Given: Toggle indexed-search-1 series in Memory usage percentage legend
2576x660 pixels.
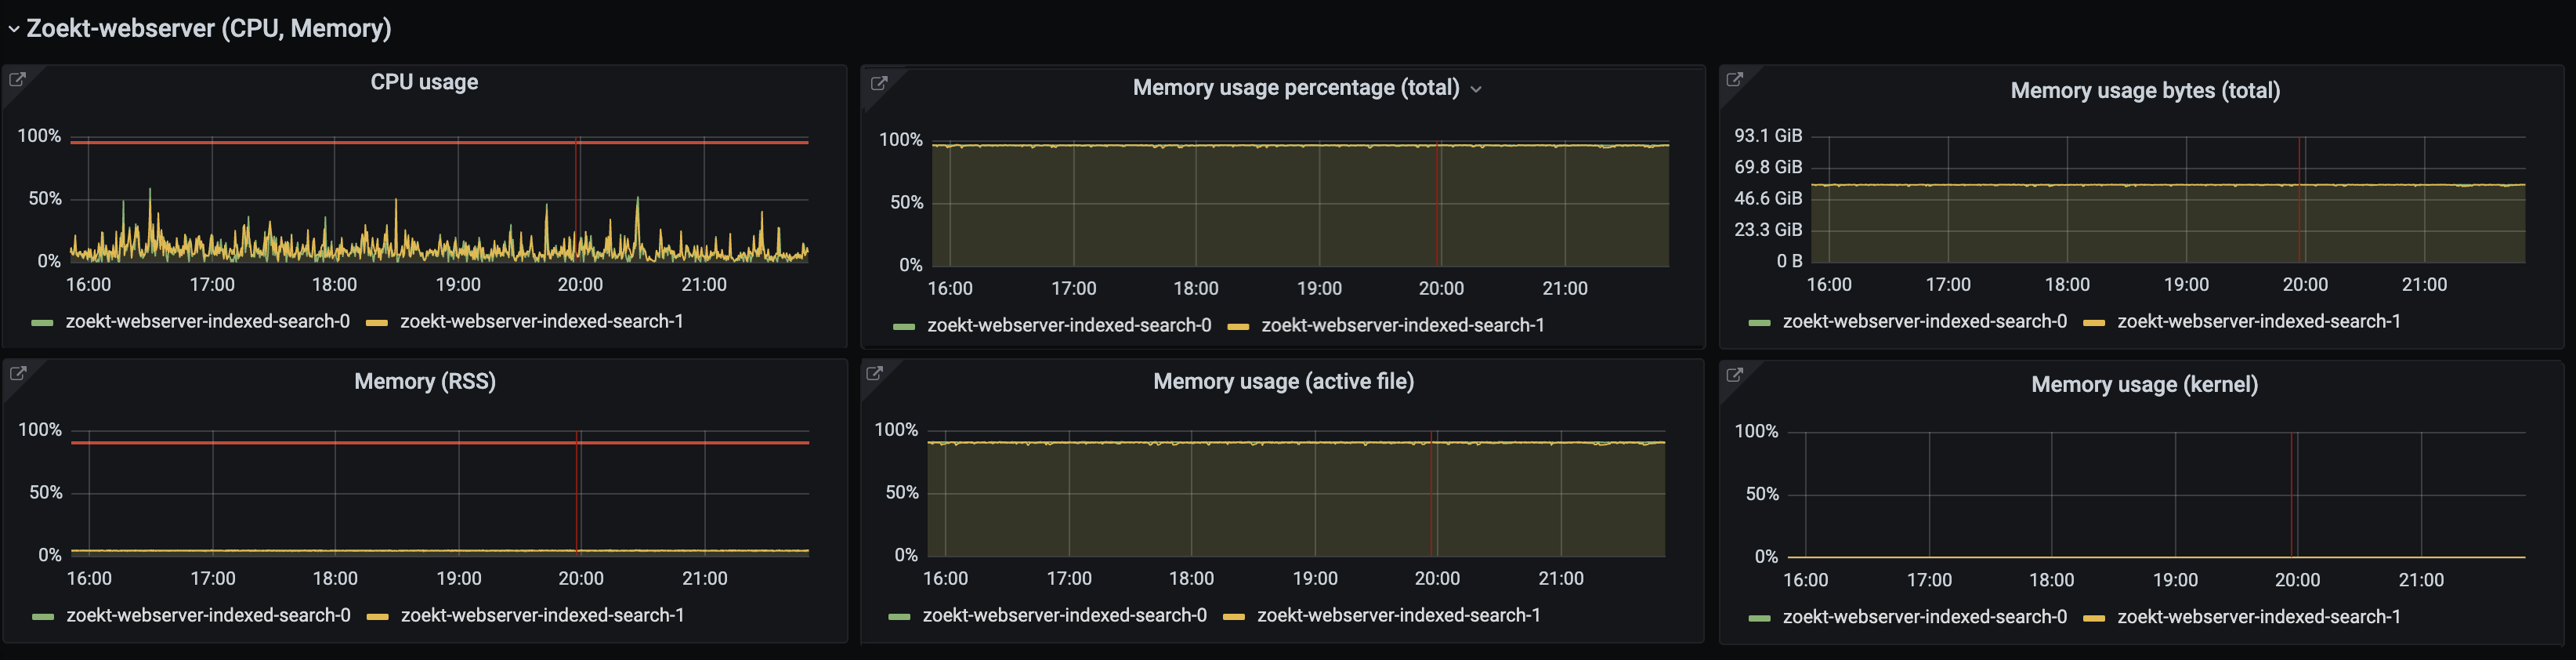Looking at the screenshot, I should point(1403,325).
